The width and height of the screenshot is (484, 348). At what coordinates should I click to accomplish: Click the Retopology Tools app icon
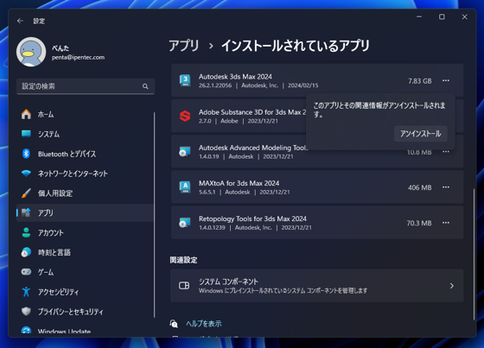[185, 223]
